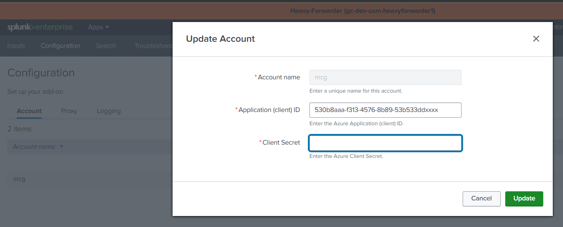Click into the Client Secret field
Image resolution: width=563 pixels, height=227 pixels.
385,143
